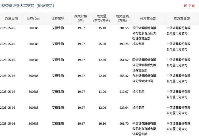Click 艾德生物 in the 12.60 row
Screen dimensions: 199x137
58,60
